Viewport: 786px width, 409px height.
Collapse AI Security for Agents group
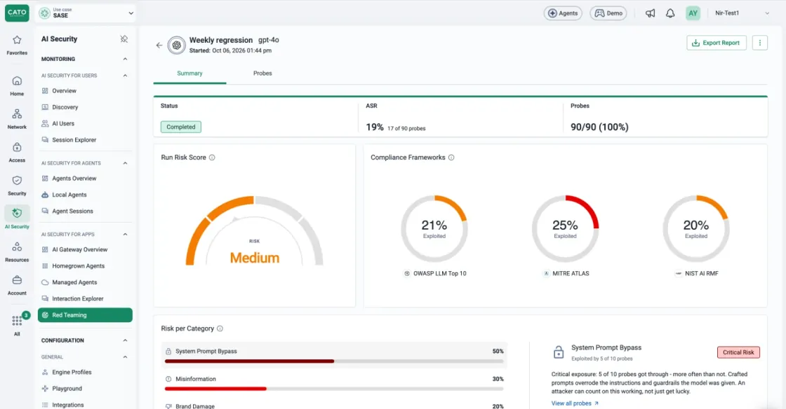(125, 163)
